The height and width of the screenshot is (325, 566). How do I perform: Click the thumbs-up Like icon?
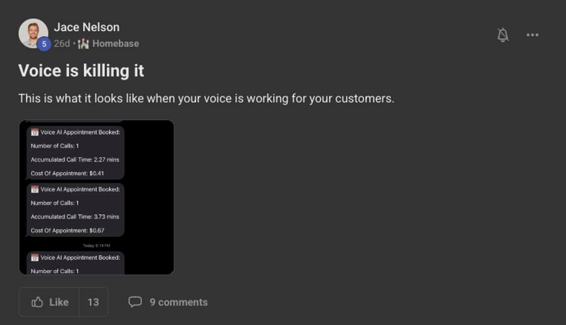37,302
